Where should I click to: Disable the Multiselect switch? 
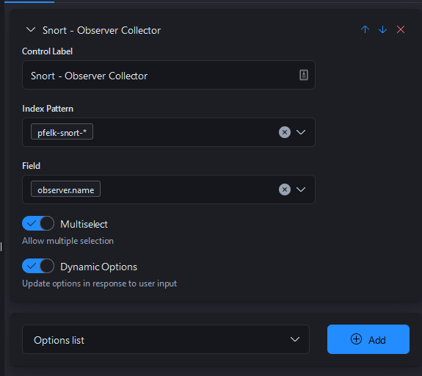(38, 223)
